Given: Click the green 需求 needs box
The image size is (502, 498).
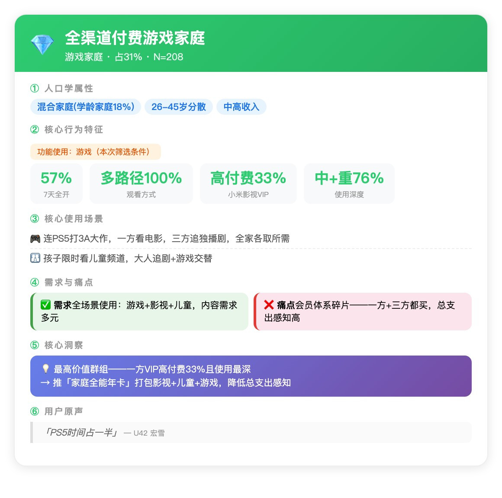Looking at the screenshot, I should click(x=139, y=311).
